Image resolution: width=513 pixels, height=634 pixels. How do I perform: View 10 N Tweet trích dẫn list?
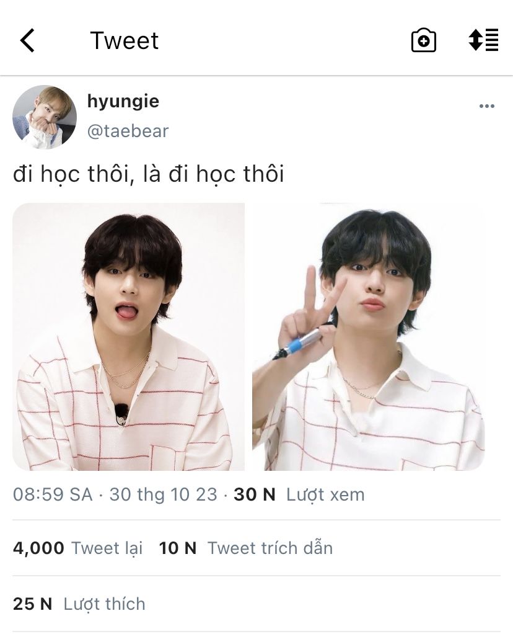click(x=245, y=548)
